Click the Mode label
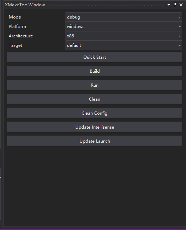This screenshot has width=186, height=230. [x=15, y=17]
